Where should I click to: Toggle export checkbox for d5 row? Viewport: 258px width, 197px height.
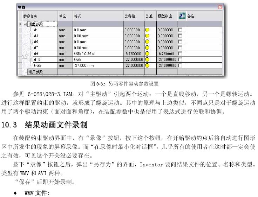[x=180, y=42]
